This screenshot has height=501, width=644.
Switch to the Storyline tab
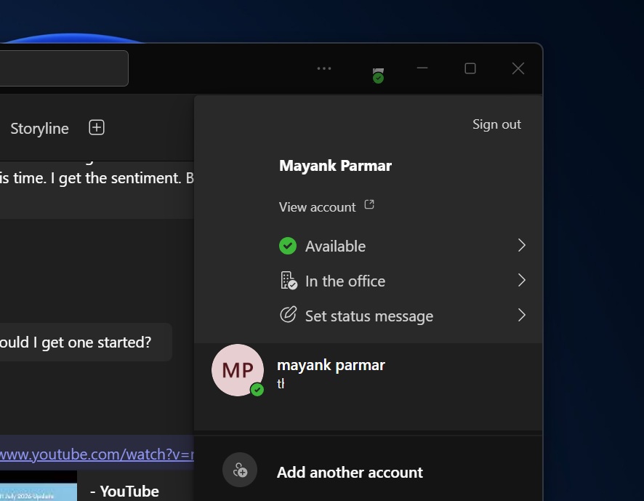(39, 129)
